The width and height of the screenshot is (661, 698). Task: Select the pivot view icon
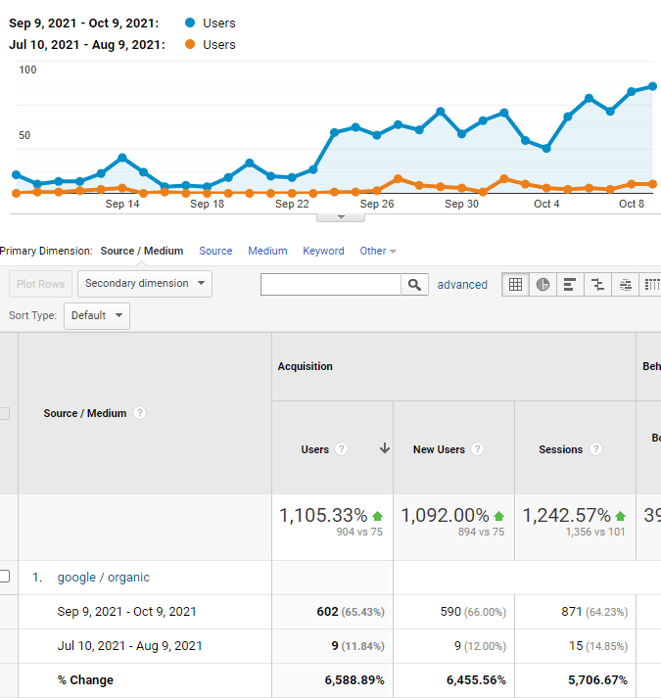click(651, 285)
